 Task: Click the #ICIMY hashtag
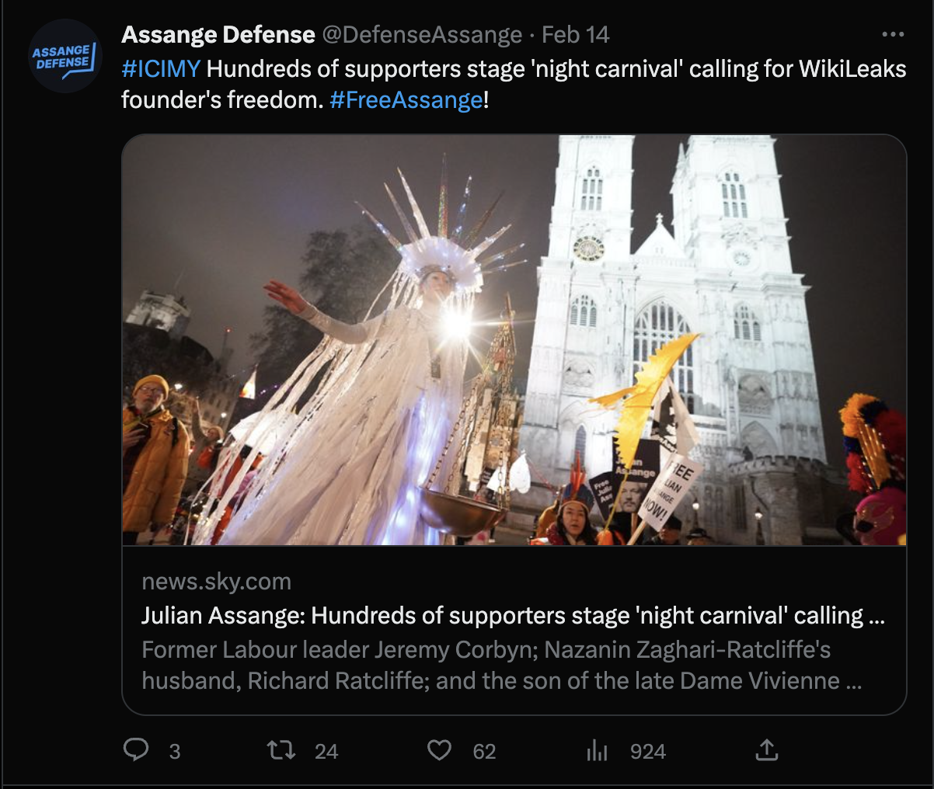click(161, 69)
